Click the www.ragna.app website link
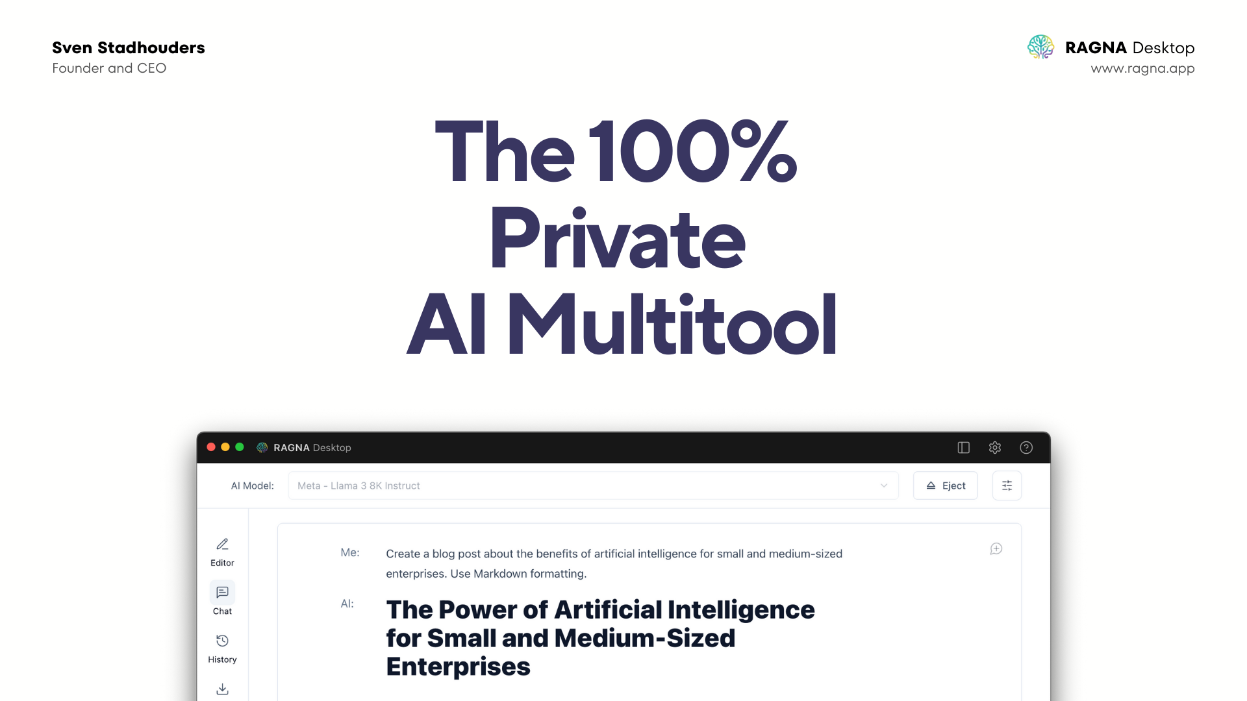Image resolution: width=1247 pixels, height=701 pixels. [1142, 68]
